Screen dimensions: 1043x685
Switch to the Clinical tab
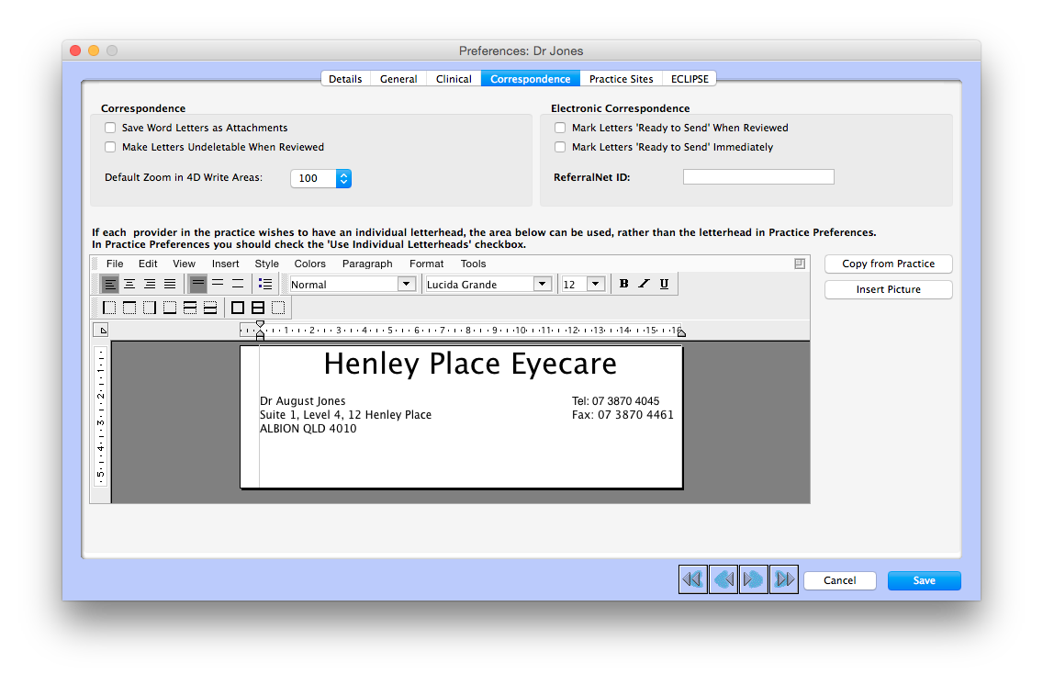[454, 78]
